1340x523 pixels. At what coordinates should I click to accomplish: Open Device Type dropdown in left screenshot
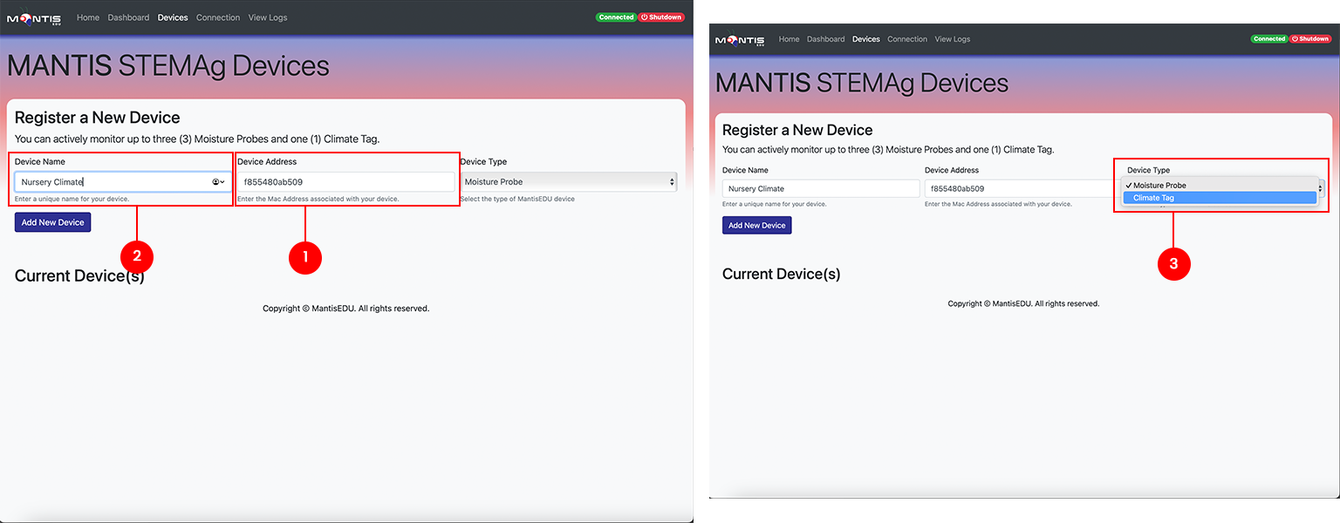click(x=568, y=182)
